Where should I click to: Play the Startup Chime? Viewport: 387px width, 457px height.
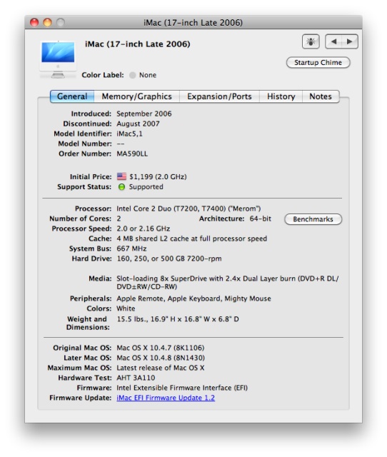(318, 63)
